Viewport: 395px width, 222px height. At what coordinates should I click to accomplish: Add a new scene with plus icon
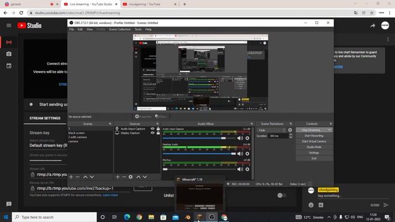[x=71, y=177]
